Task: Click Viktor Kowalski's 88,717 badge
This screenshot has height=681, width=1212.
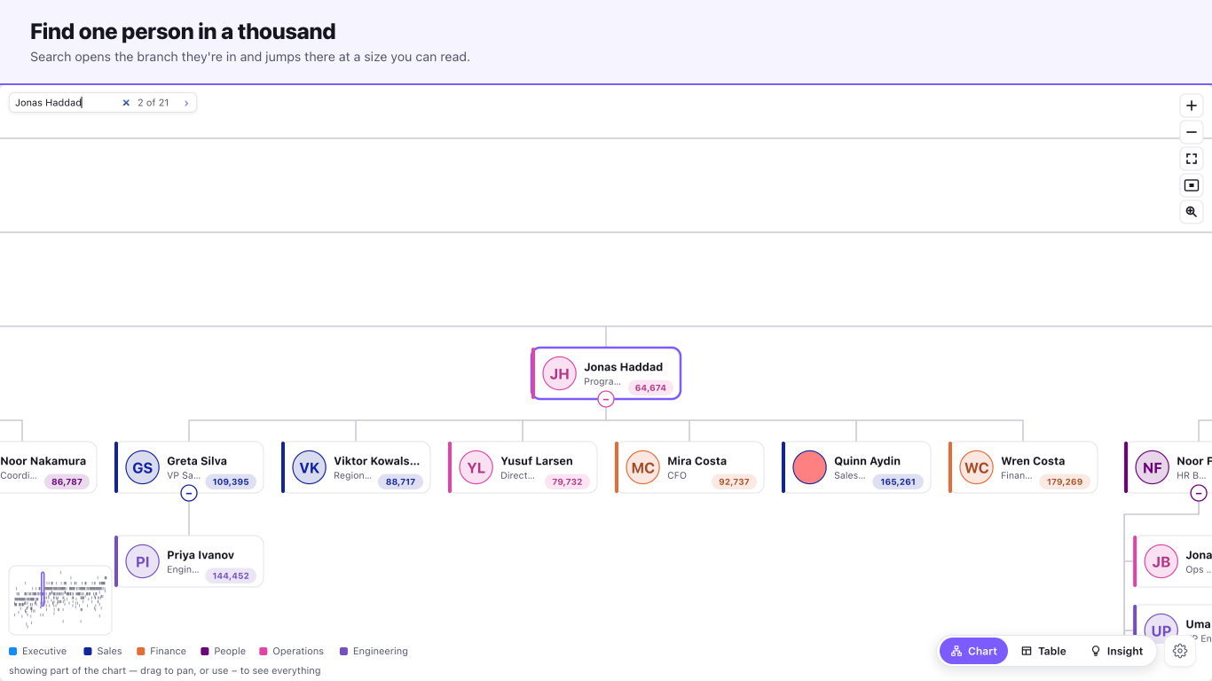Action: (x=400, y=481)
